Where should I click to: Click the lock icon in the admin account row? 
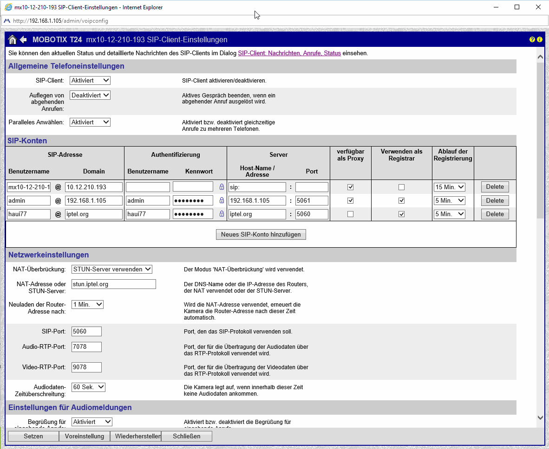[222, 201]
